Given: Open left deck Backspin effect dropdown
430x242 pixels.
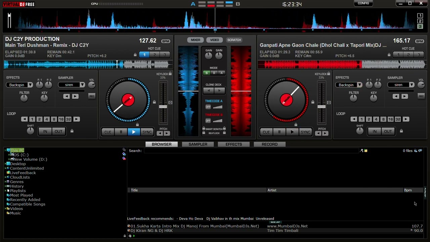Looking at the screenshot, I should 19,85.
